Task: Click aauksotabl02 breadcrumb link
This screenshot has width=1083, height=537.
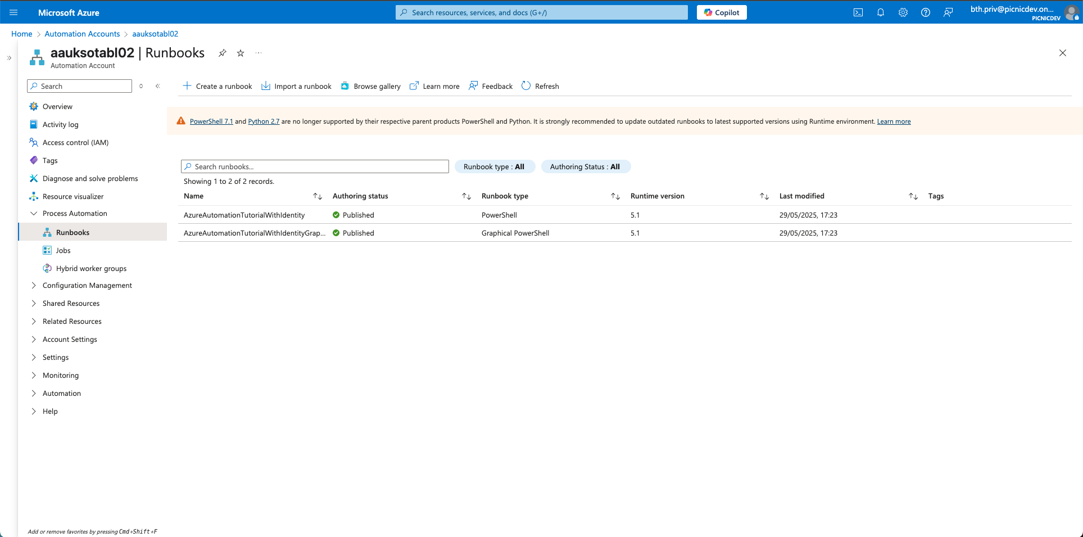Action: (x=155, y=34)
